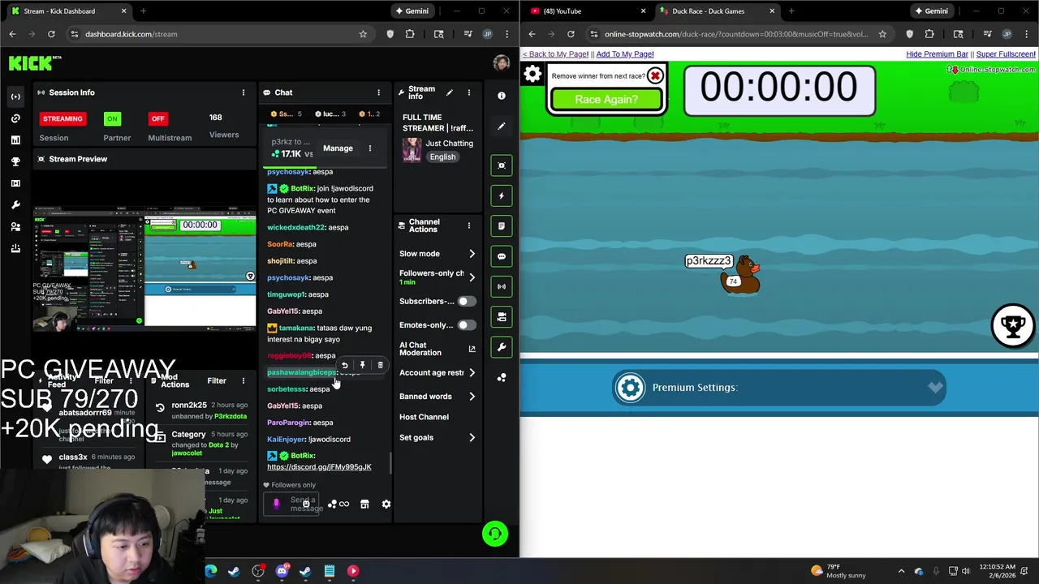Edit stream info with pencil icon
The width and height of the screenshot is (1039, 584).
click(x=449, y=92)
